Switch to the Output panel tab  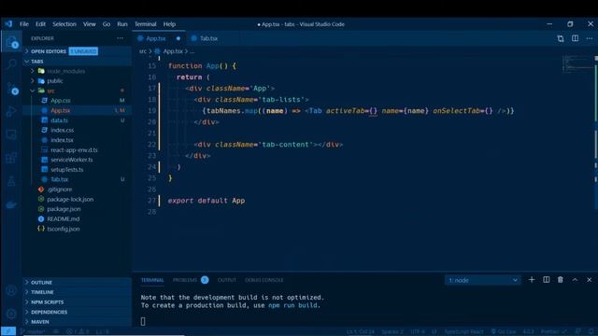tap(226, 280)
